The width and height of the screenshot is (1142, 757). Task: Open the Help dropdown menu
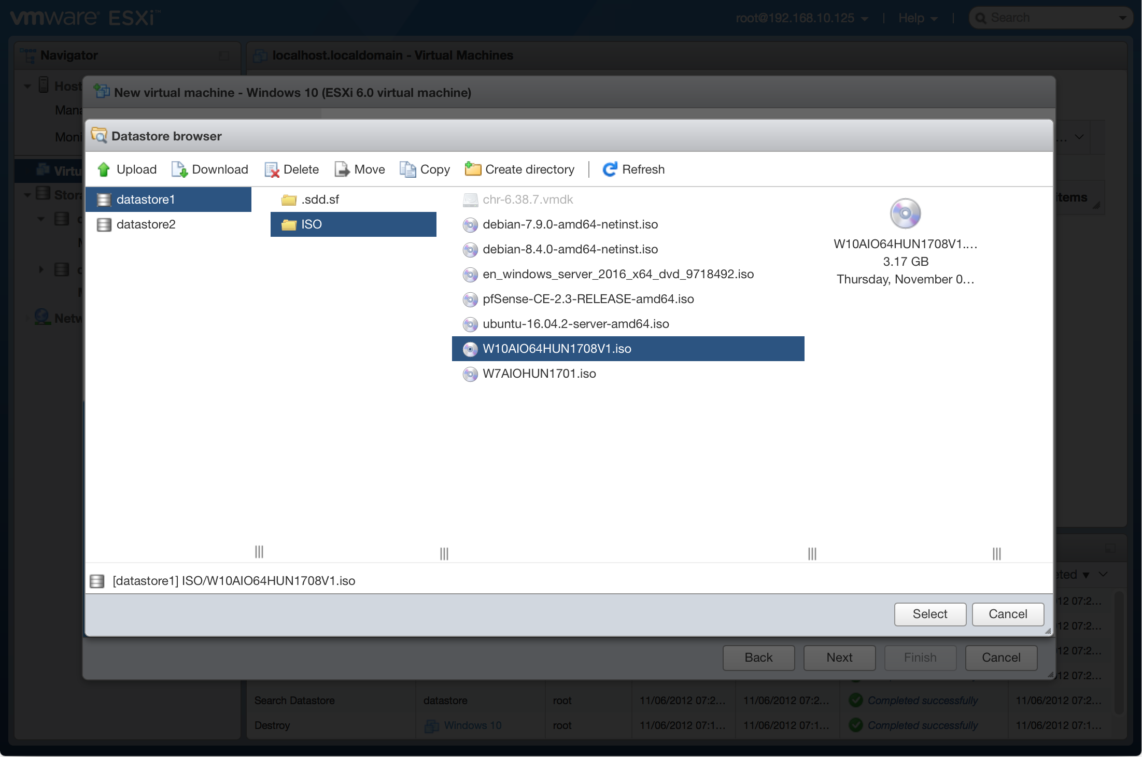tap(918, 18)
